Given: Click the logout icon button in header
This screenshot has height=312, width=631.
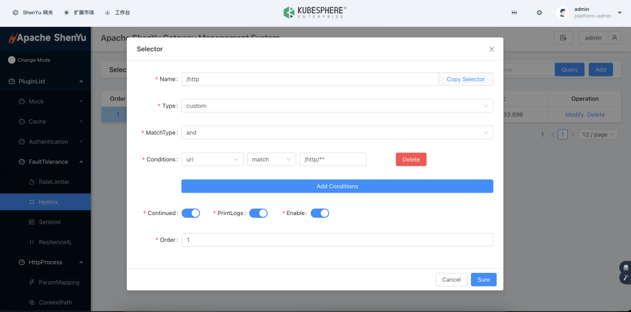Looking at the screenshot, I should tap(563, 38).
